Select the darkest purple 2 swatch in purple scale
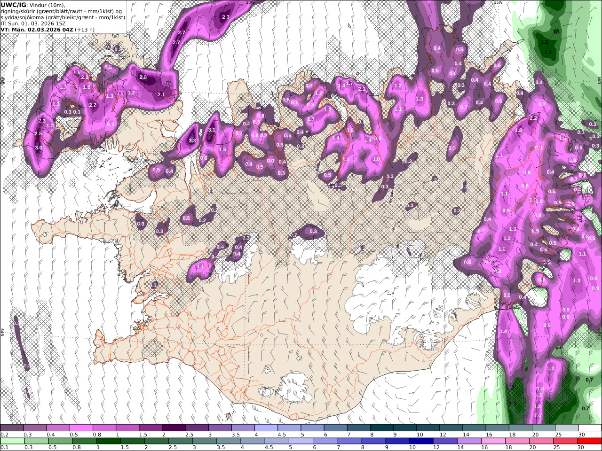602x451 pixels. (x=173, y=428)
